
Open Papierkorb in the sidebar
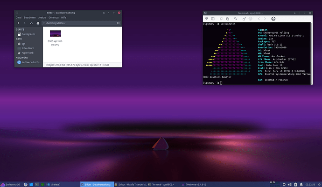point(28,53)
